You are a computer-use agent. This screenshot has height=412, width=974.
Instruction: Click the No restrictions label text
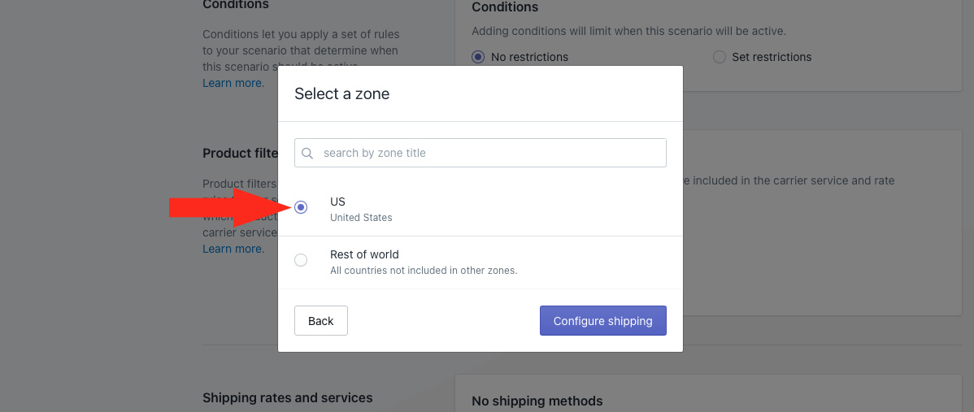tap(529, 57)
